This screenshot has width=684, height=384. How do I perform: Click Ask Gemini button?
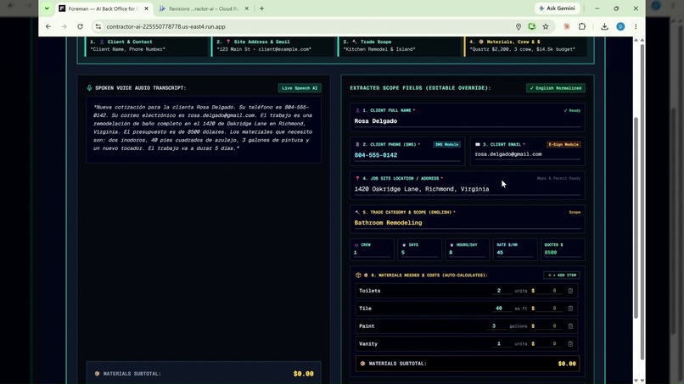(557, 8)
